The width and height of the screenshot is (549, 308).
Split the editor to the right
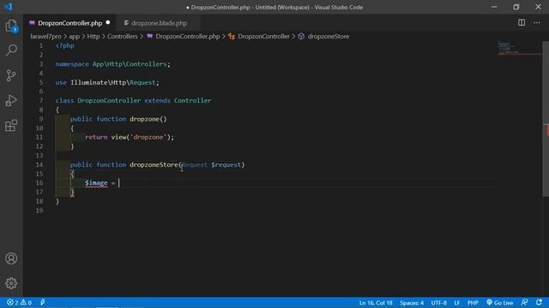[x=522, y=23]
